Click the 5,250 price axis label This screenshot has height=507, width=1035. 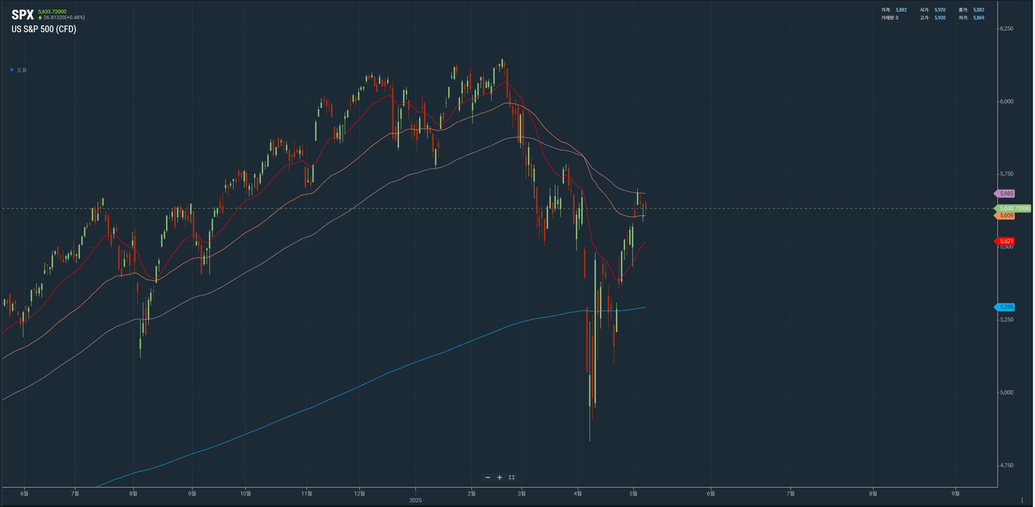[1006, 320]
